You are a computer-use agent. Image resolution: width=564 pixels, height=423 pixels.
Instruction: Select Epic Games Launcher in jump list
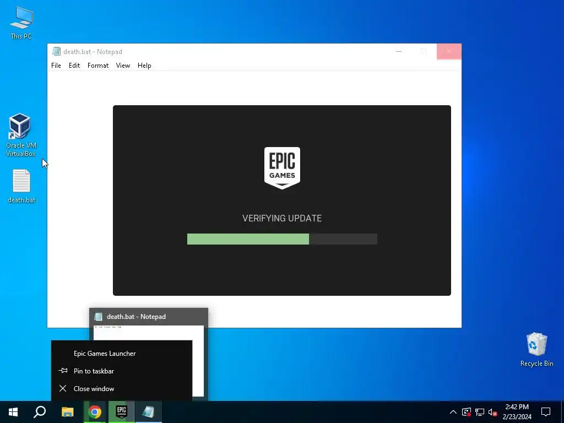click(x=122, y=354)
